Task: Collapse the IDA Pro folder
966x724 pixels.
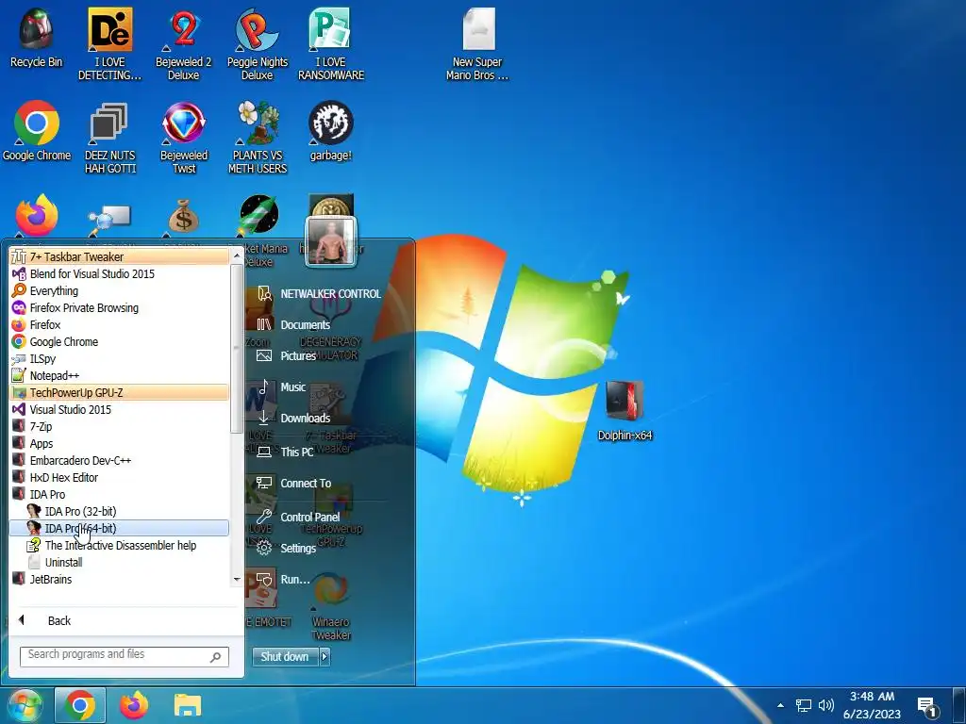Action: pyautogui.click(x=120, y=494)
